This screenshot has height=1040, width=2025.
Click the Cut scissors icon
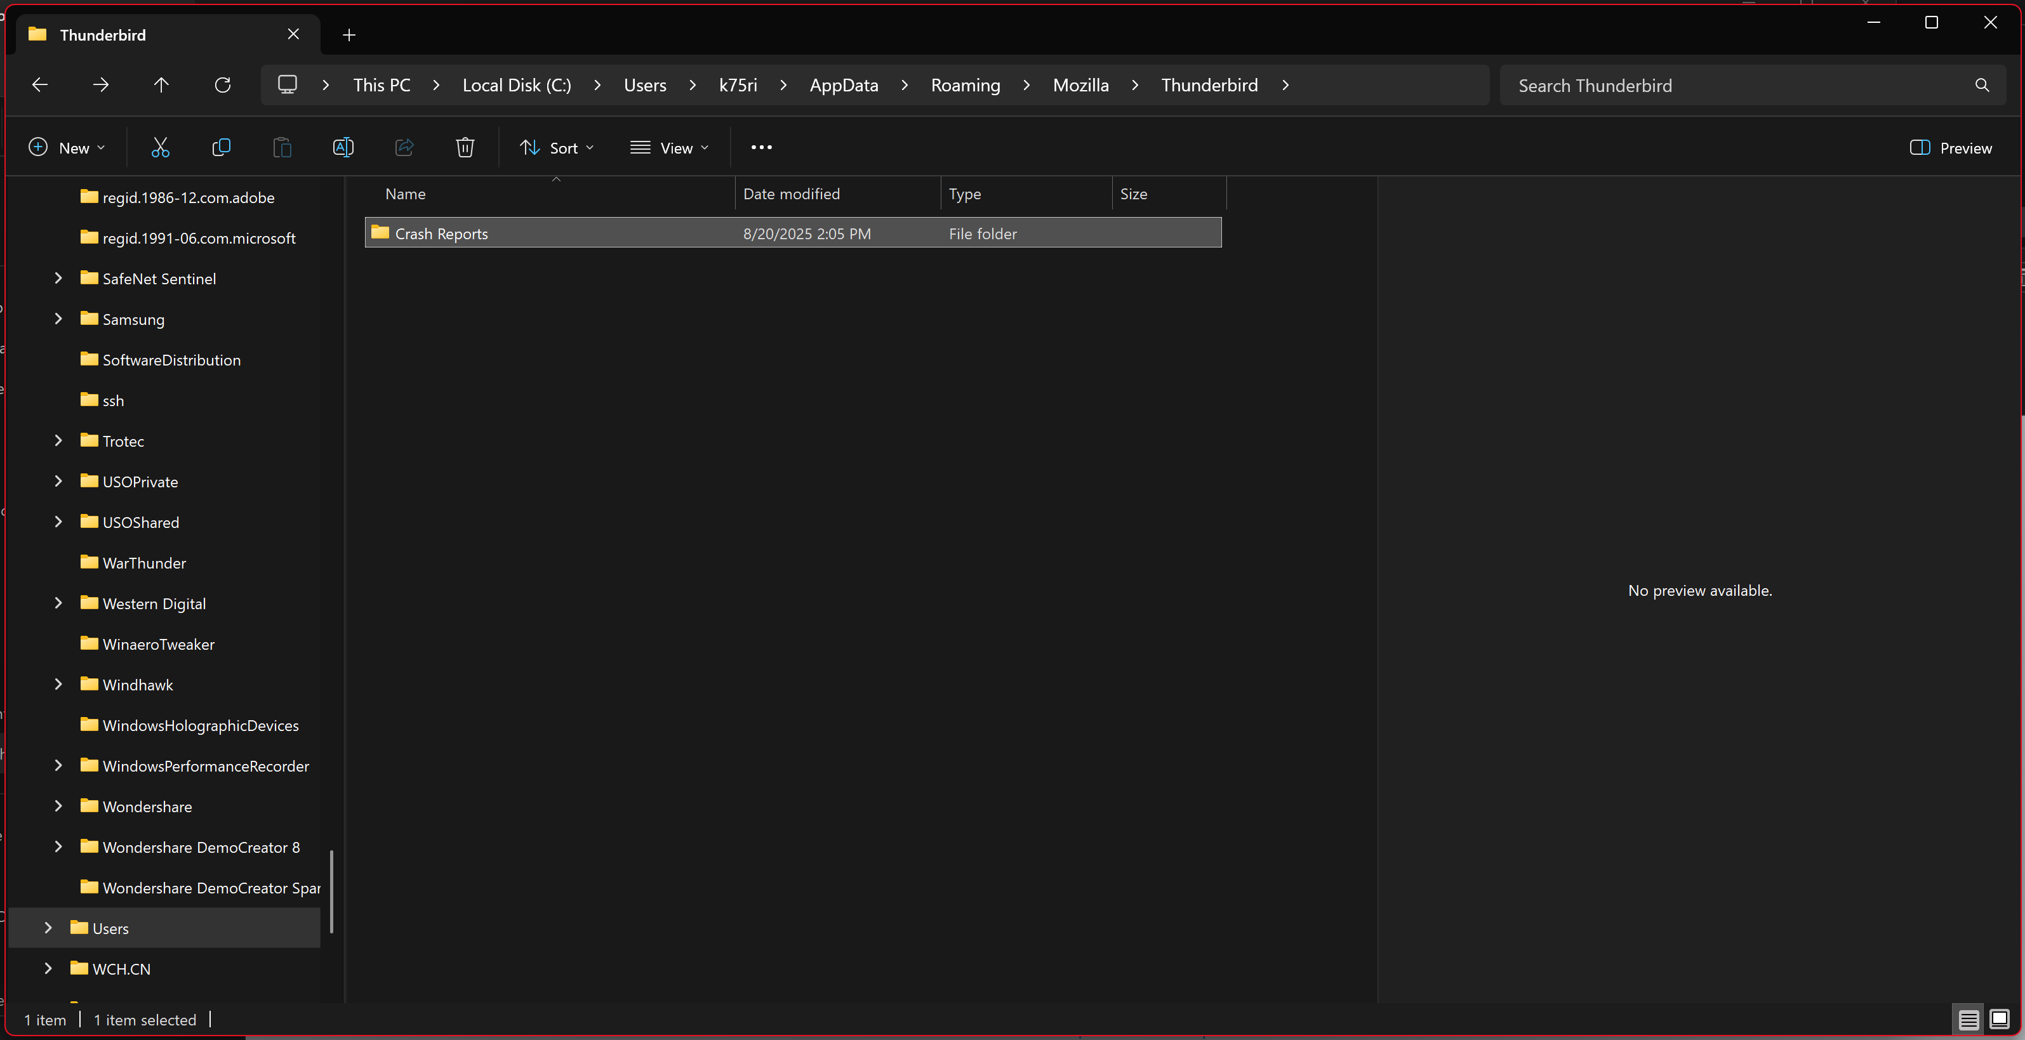(x=161, y=148)
